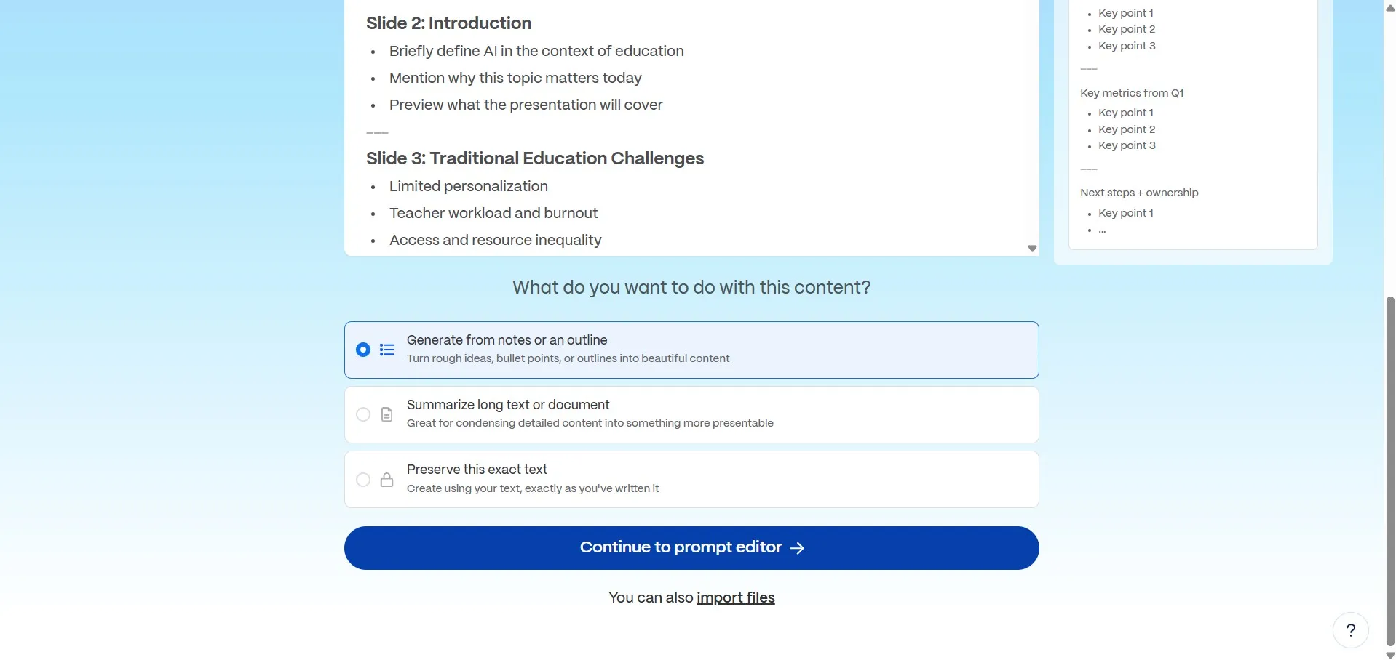Image resolution: width=1396 pixels, height=660 pixels.
Task: Choose the Preserve this exact text card
Action: click(691, 480)
